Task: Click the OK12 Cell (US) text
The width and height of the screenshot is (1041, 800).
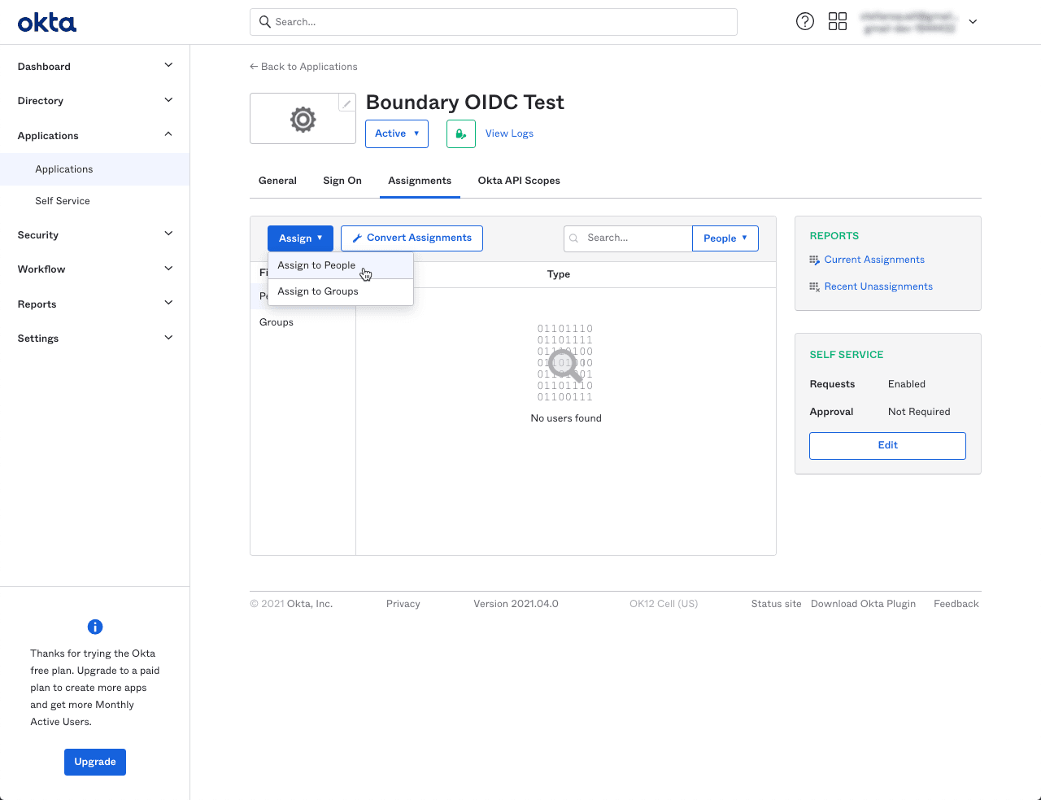Action: 664,604
